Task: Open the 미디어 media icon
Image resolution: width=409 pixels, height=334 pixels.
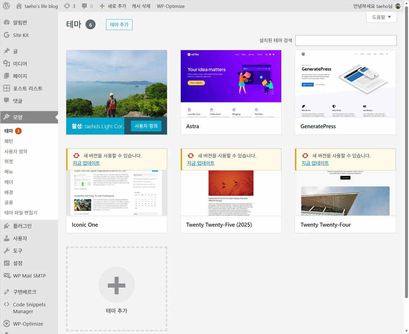Action: pos(7,63)
